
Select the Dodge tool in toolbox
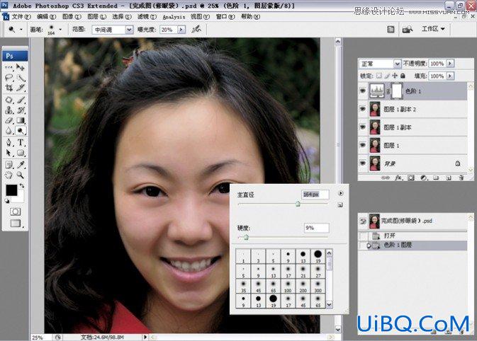(x=21, y=131)
